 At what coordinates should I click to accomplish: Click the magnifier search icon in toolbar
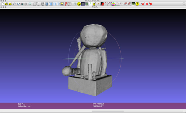(184, 4)
